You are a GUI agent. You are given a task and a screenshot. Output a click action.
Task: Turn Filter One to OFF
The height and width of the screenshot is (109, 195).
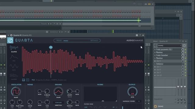86,107
